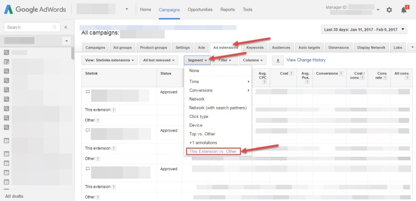Click help icon beside Conv. rate header
416x201 pixels.
click(385, 78)
